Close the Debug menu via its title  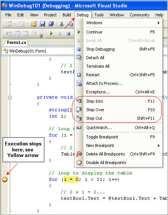(83, 15)
